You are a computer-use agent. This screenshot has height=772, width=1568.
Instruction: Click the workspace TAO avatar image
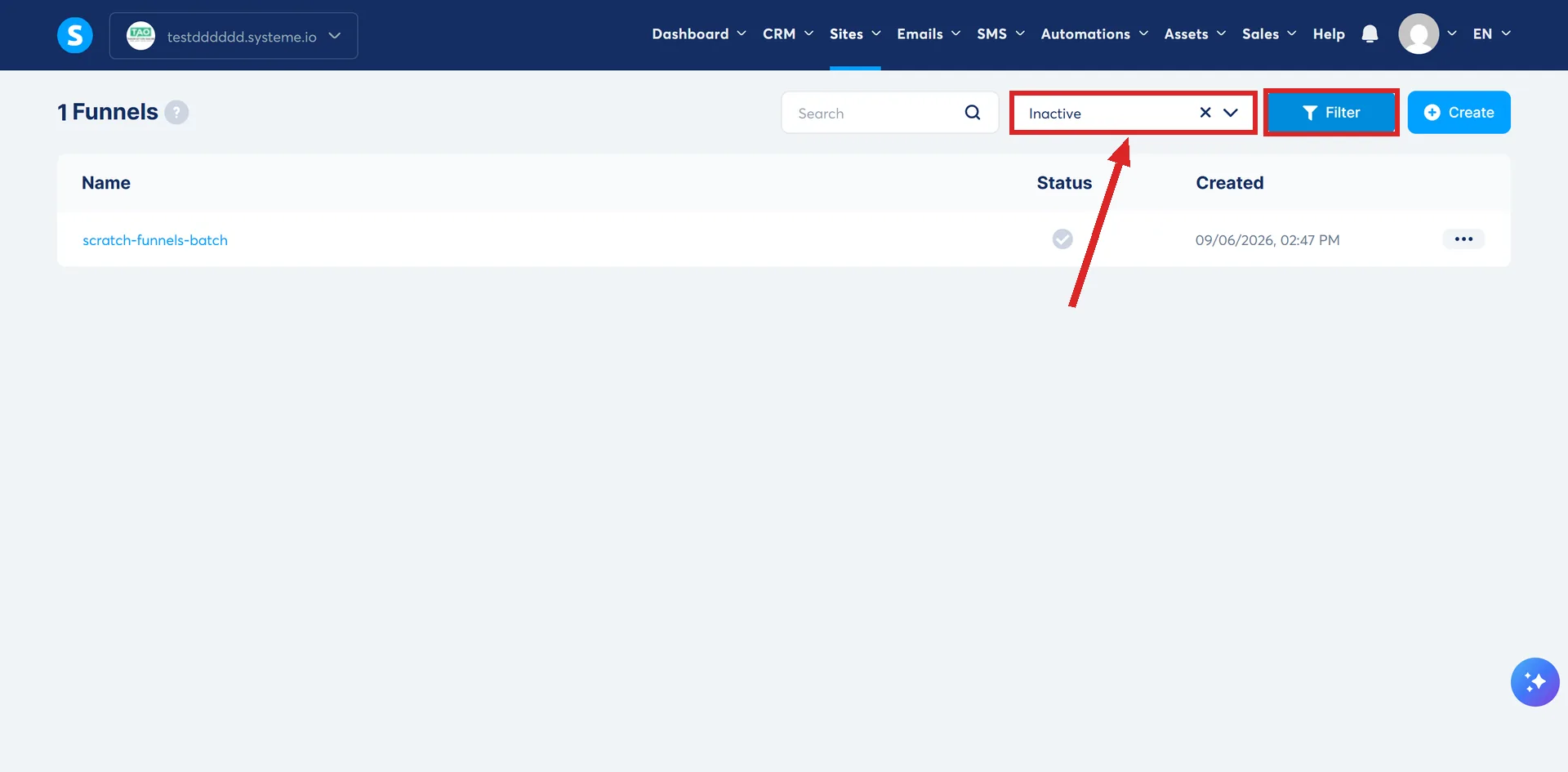coord(140,35)
